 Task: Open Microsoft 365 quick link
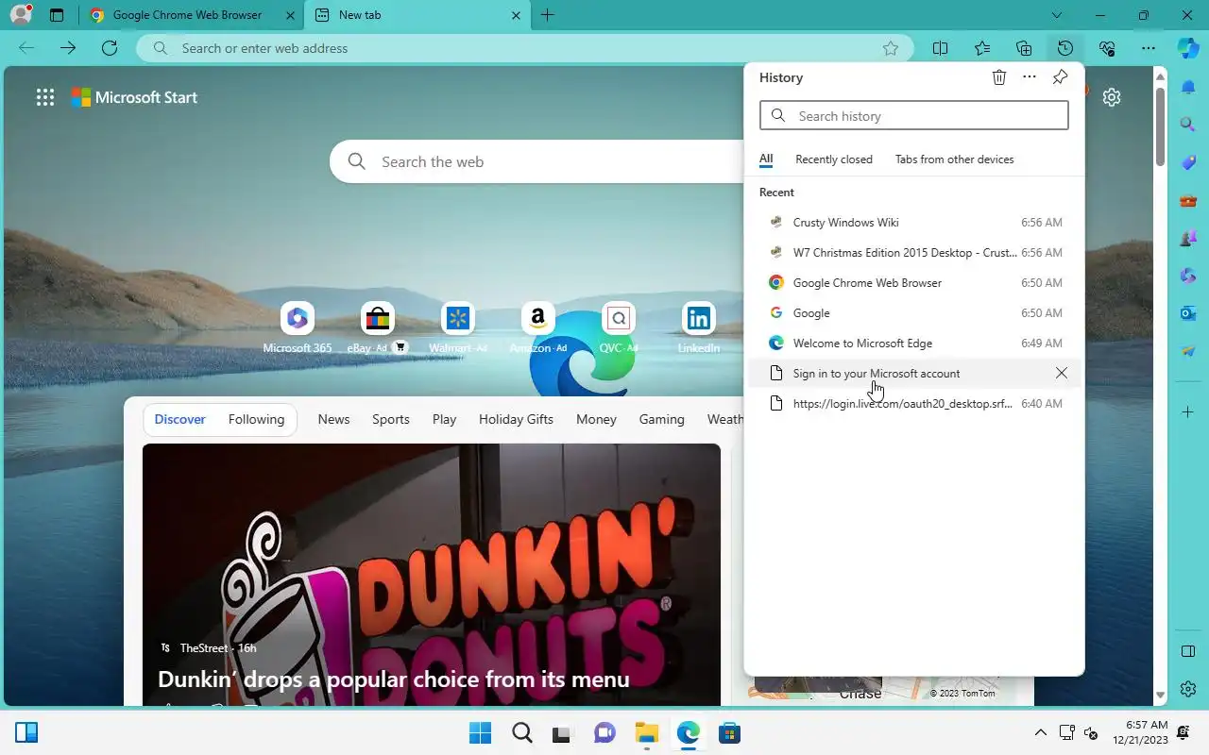298,328
